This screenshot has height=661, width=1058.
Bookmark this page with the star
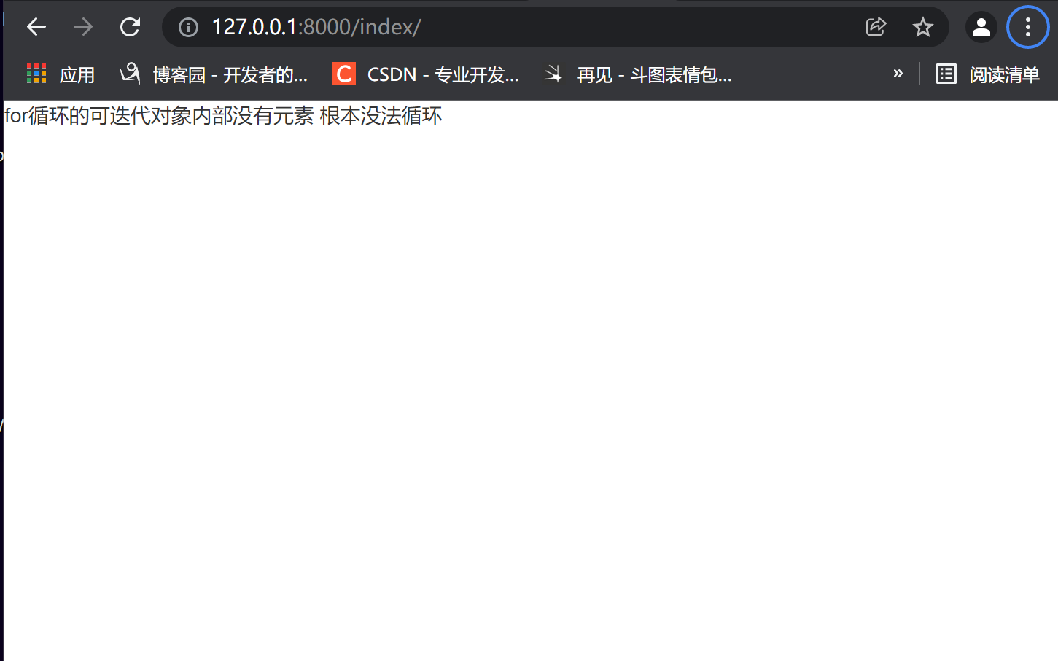922,27
